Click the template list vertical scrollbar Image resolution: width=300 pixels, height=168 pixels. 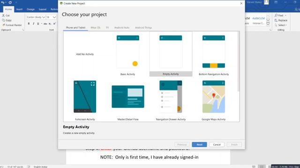coord(238,61)
